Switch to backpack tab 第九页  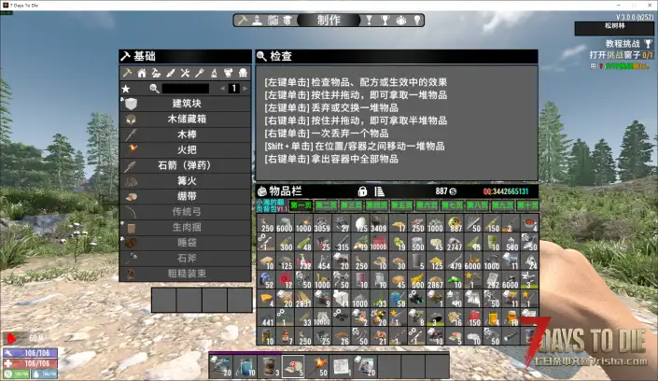pyautogui.click(x=503, y=205)
